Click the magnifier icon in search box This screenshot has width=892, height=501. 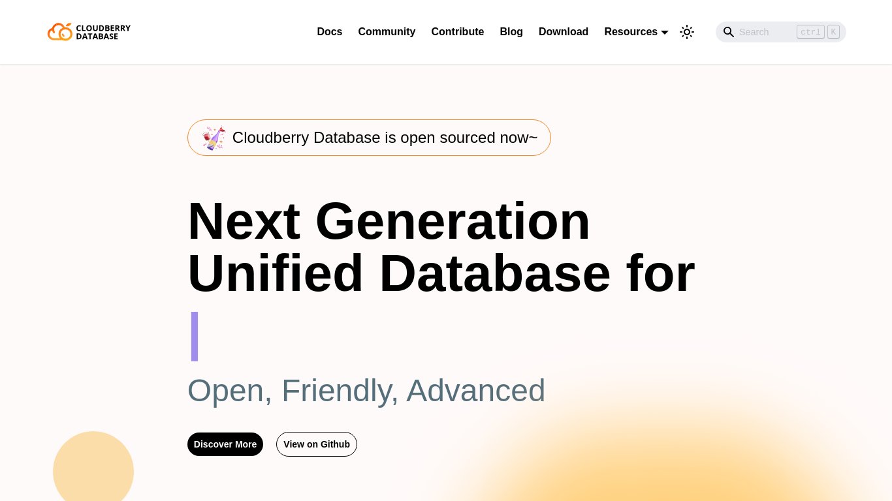(x=729, y=32)
